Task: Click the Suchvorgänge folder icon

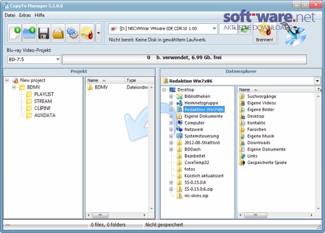Action: [x=242, y=96]
